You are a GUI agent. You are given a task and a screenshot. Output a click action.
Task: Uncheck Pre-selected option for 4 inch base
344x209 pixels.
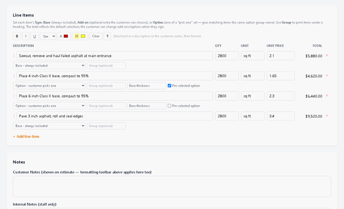coord(169,85)
